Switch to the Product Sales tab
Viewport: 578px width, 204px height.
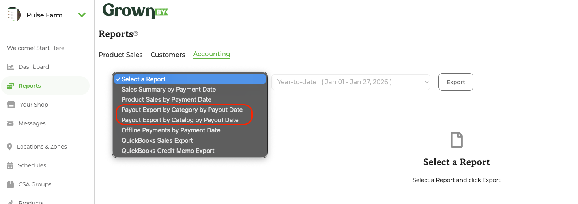(120, 55)
